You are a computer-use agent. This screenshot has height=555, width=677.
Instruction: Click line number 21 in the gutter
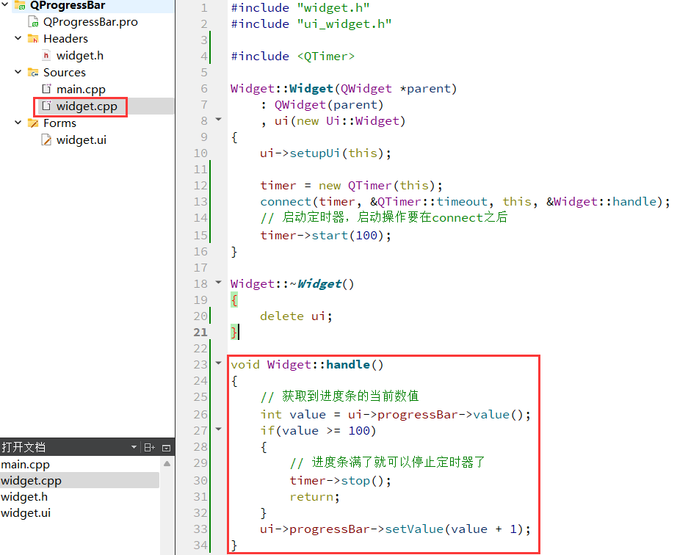200,333
